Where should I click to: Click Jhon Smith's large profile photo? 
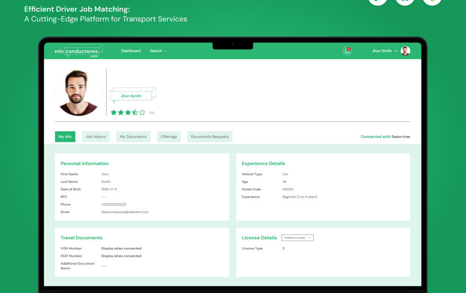(79, 92)
